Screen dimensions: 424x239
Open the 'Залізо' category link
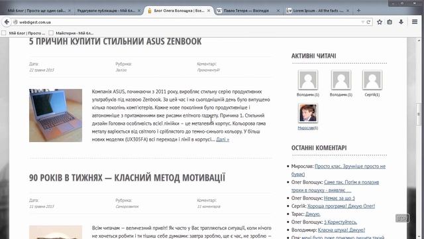pos(121,70)
